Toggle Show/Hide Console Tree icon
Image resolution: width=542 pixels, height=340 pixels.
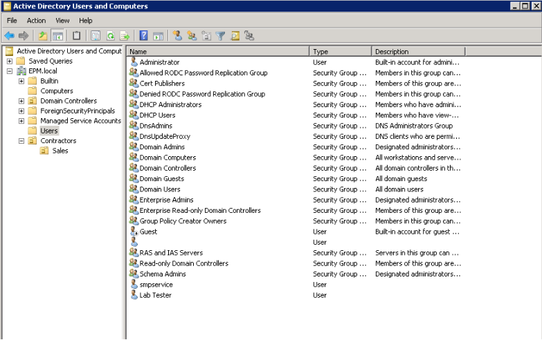[57, 35]
